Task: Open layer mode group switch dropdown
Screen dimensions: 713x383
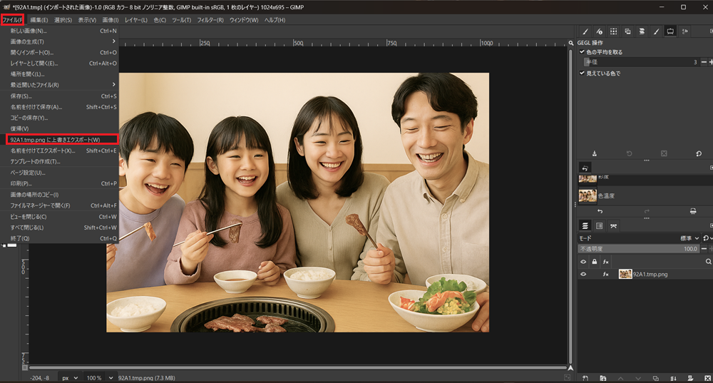Action: coord(707,238)
